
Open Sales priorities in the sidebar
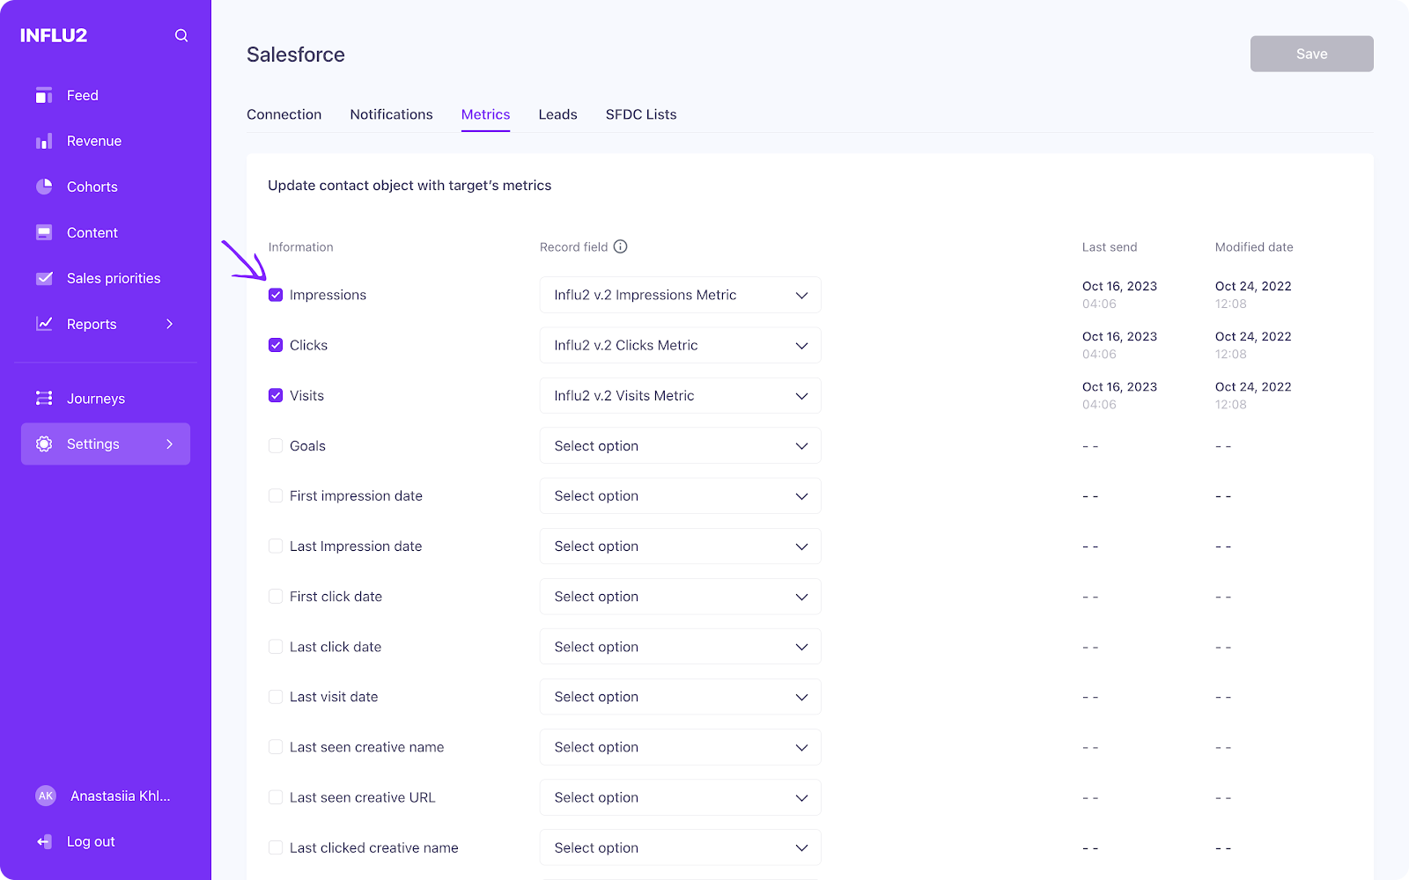[114, 278]
